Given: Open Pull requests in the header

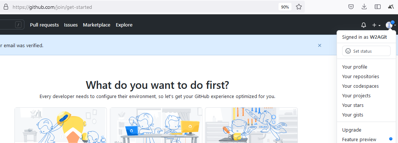Looking at the screenshot, I should pos(44,25).
